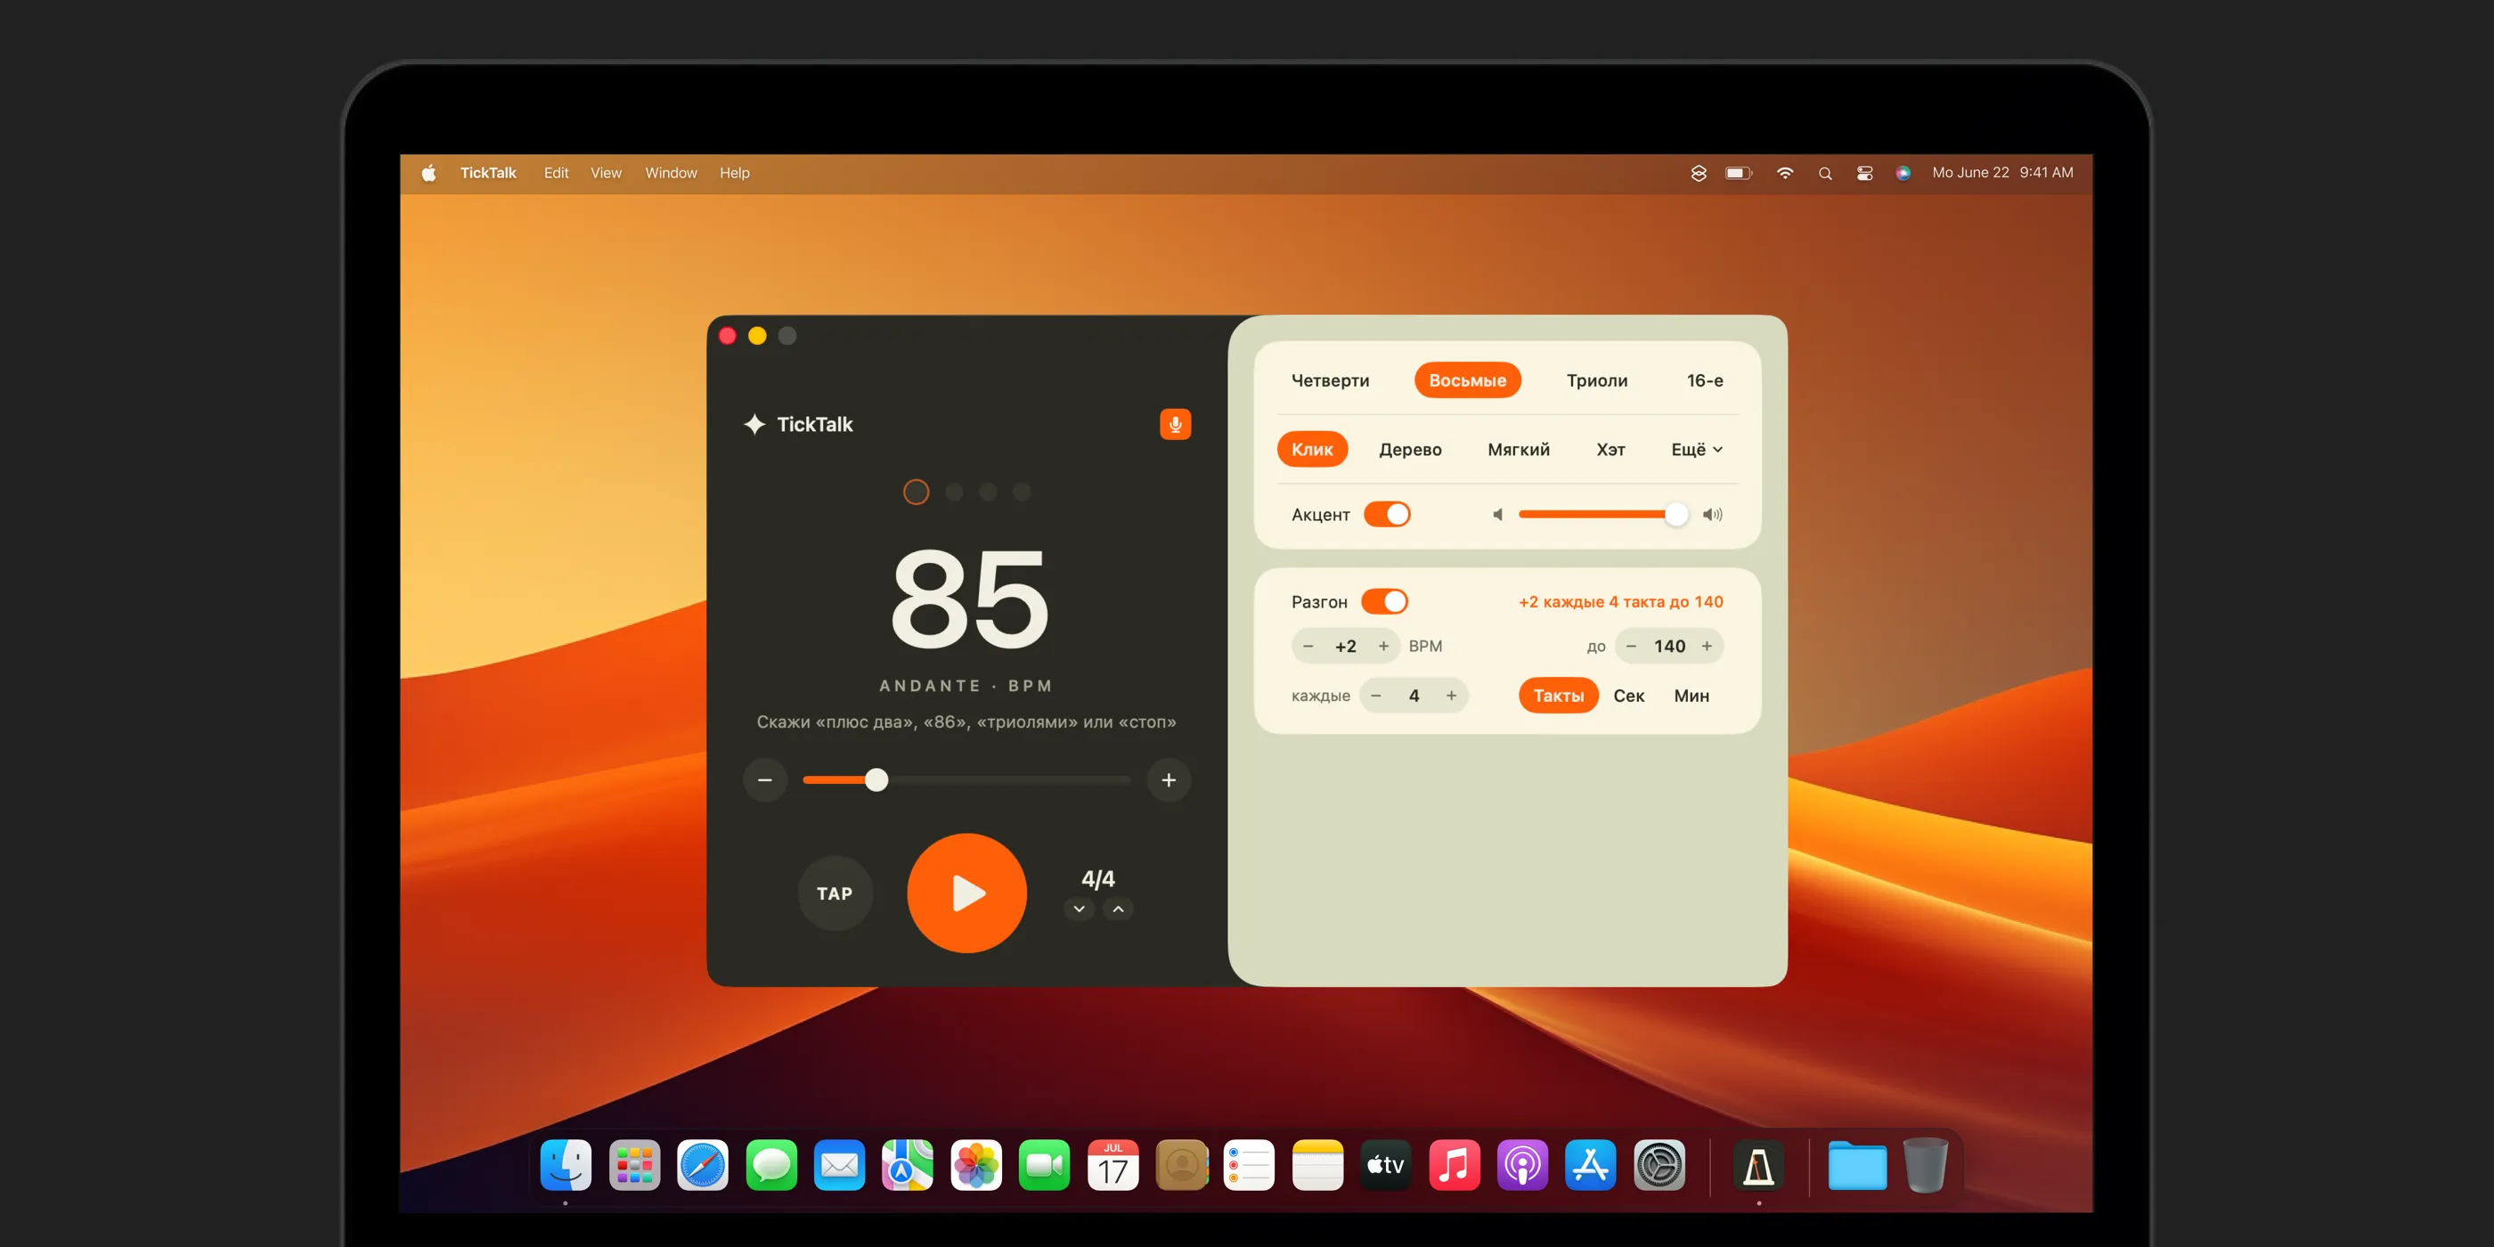Launch Safari from the dock
This screenshot has width=2494, height=1247.
[703, 1165]
